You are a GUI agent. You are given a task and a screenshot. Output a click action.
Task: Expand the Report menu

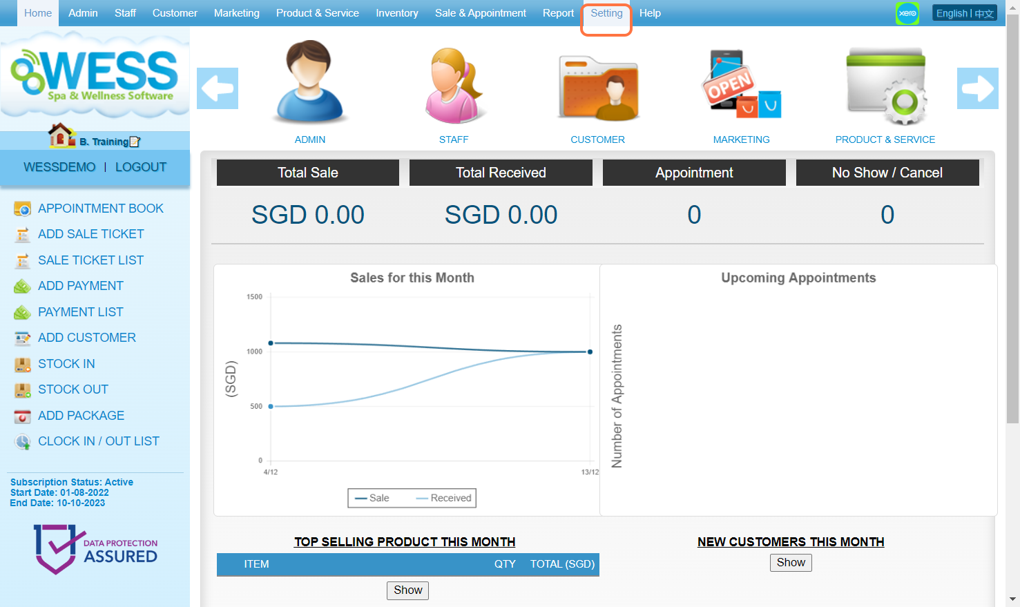point(558,13)
